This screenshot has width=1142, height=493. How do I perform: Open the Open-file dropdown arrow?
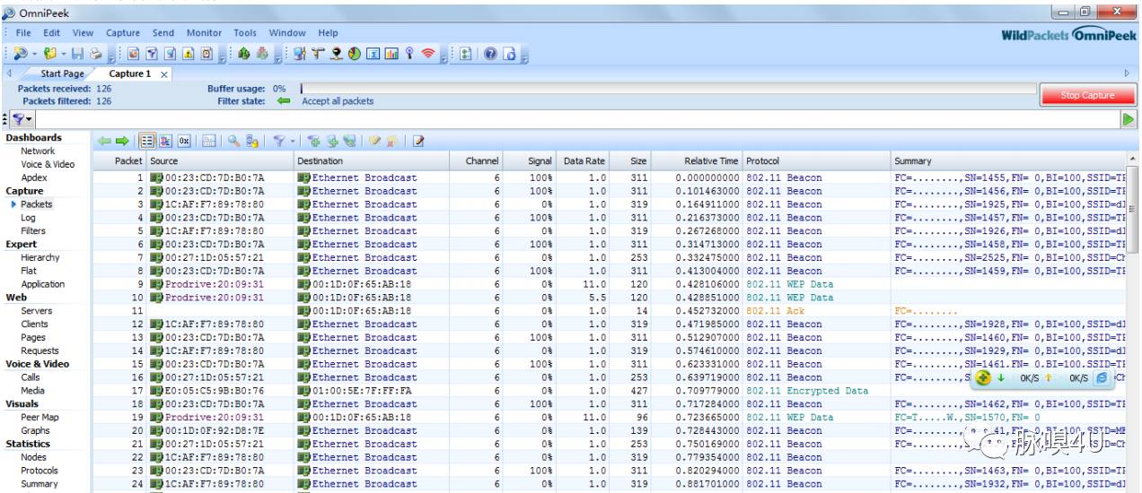point(63,53)
